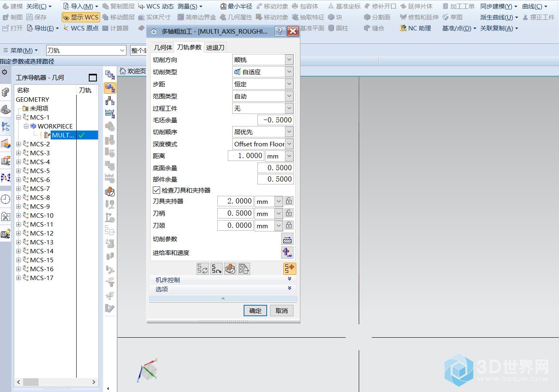This screenshot has height=392, width=559.
Task: Click the navigator horizontal scrollbar thumb
Action: pyautogui.click(x=31, y=382)
